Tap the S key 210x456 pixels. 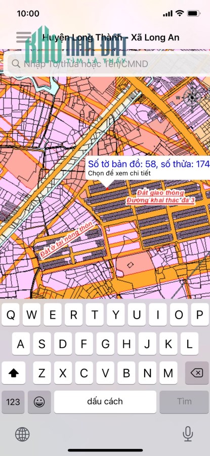coord(42,344)
